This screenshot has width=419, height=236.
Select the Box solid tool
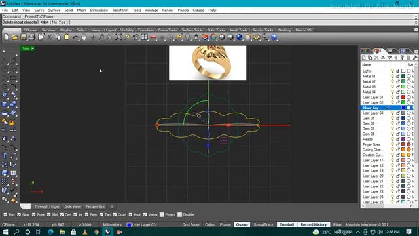(5, 104)
